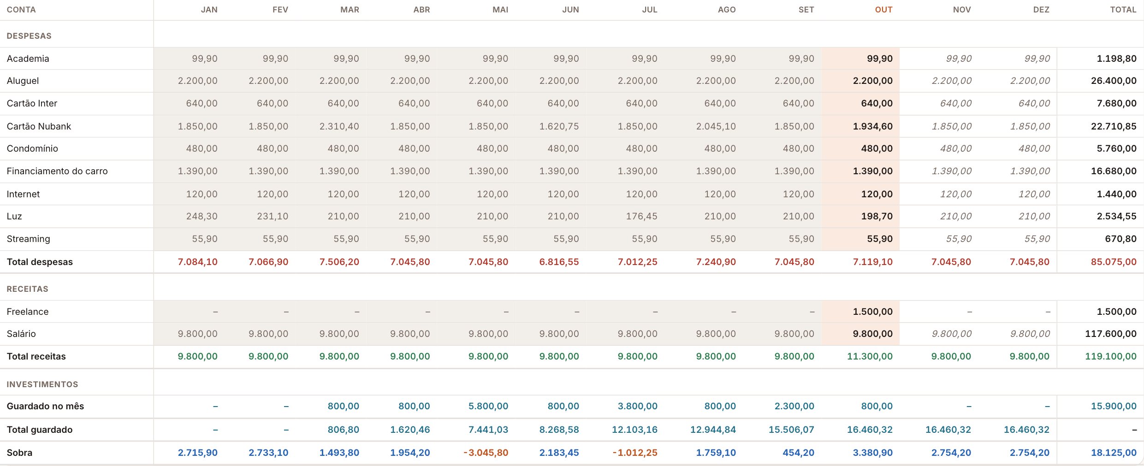Click the negative Sobra value -1.012,25
Screen dimensions: 1144x466
tap(635, 453)
